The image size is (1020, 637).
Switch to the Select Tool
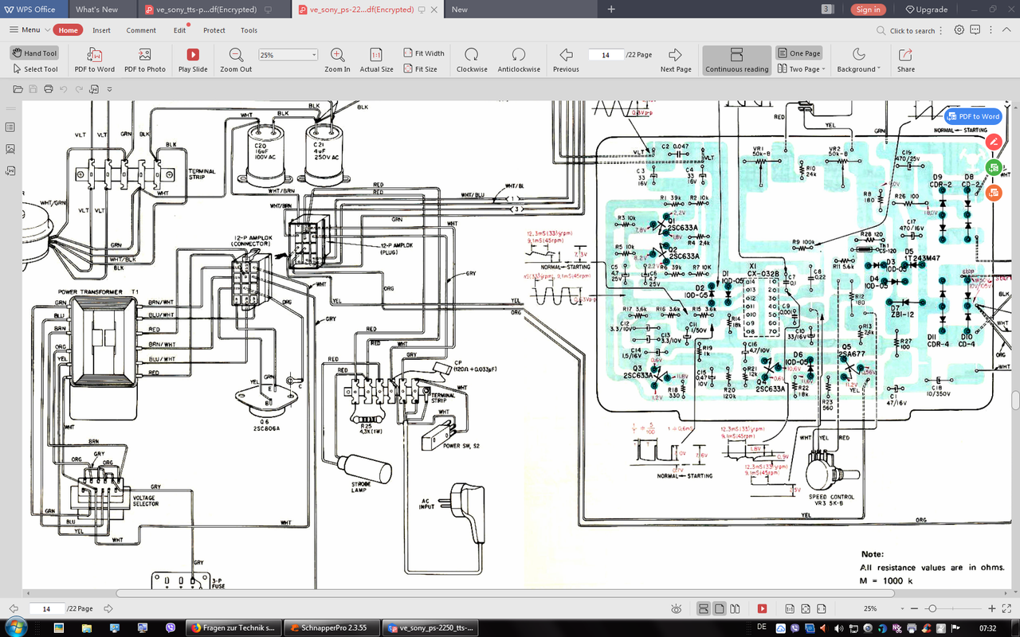tap(34, 69)
